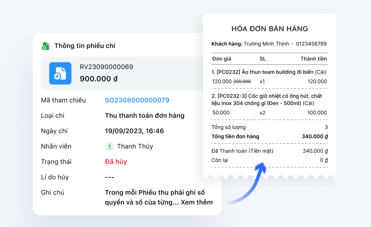Click the HÓA ĐƠN BÁN HÀNG title
This screenshot has height=227, width=371.
tap(270, 29)
